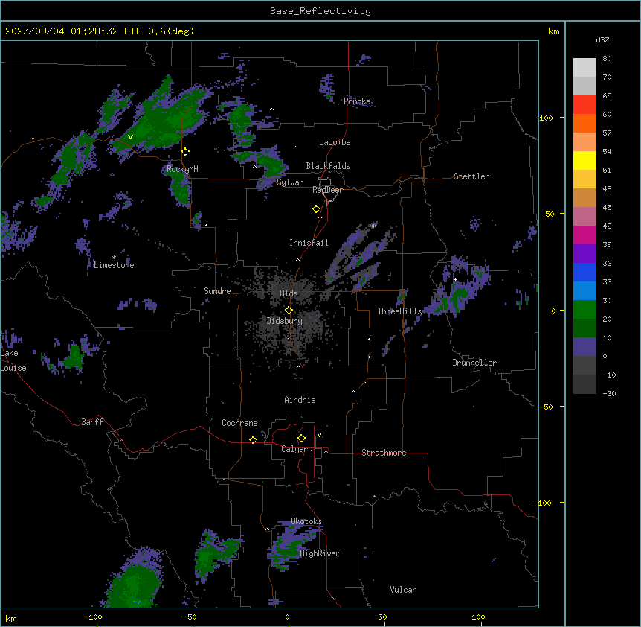The width and height of the screenshot is (641, 627).
Task: Click the Banff label
Action: pyautogui.click(x=92, y=422)
